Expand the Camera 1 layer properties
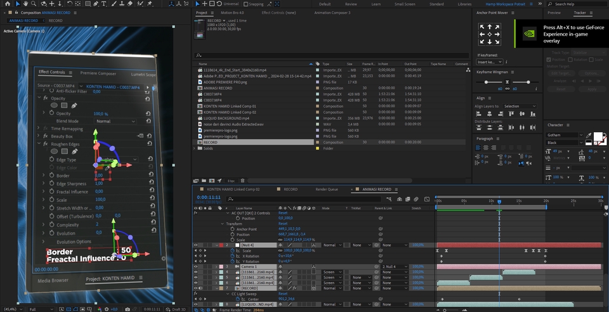This screenshot has width=609, height=312. click(216, 266)
